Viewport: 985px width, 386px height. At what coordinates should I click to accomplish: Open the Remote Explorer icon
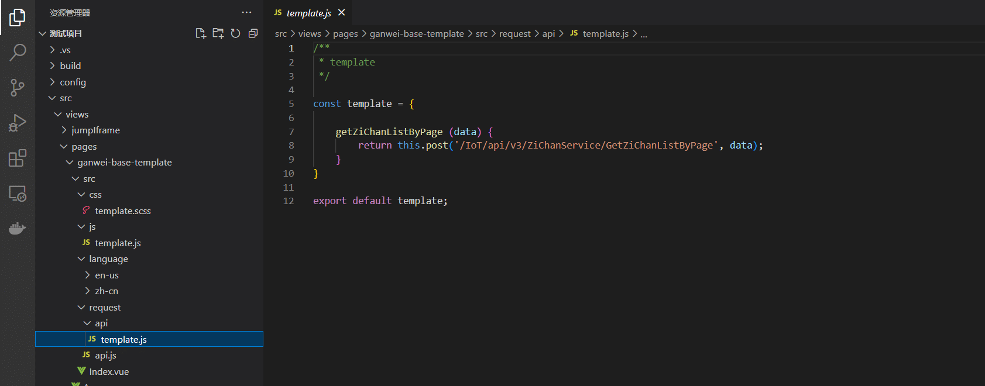coord(18,194)
